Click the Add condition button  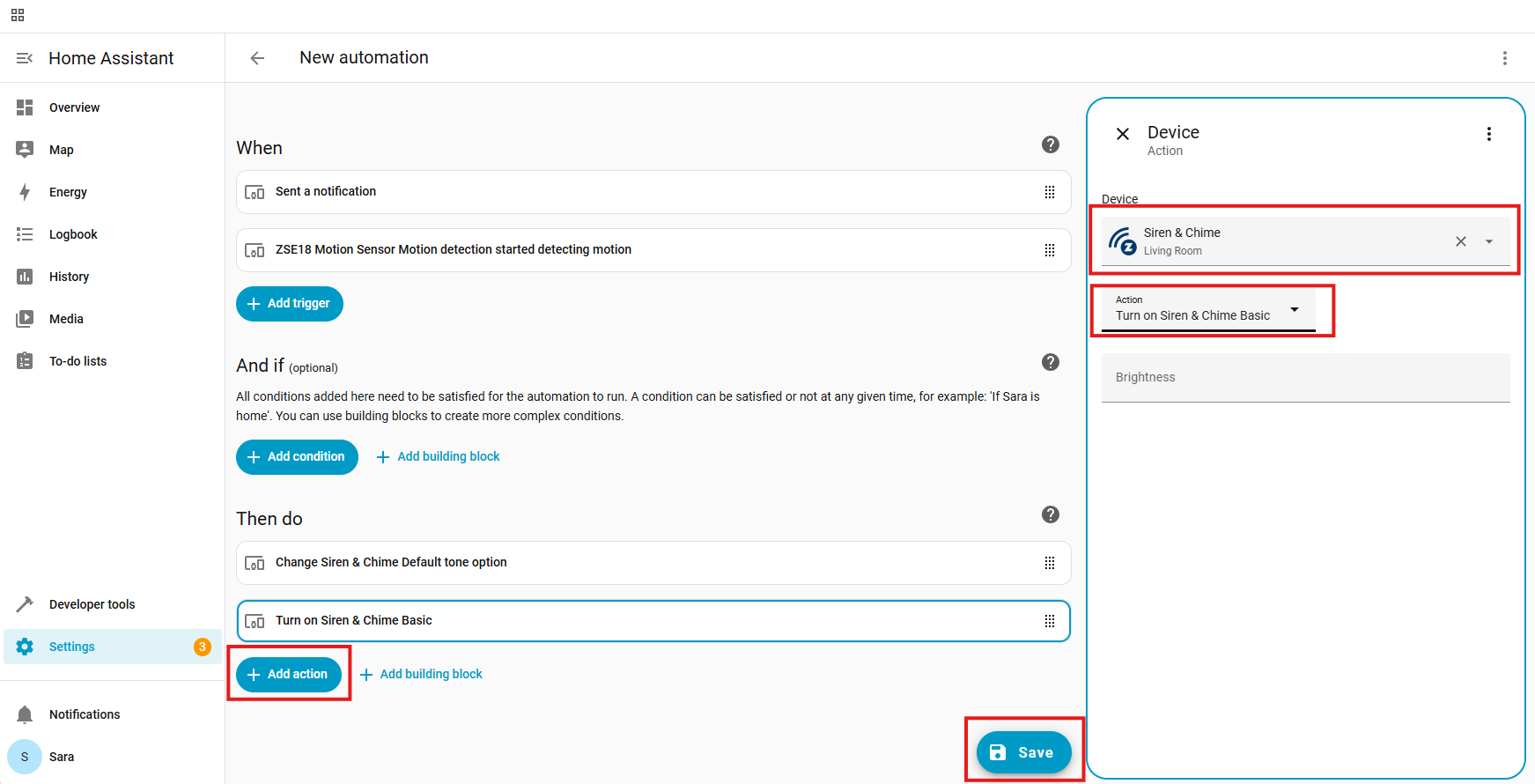pos(297,457)
